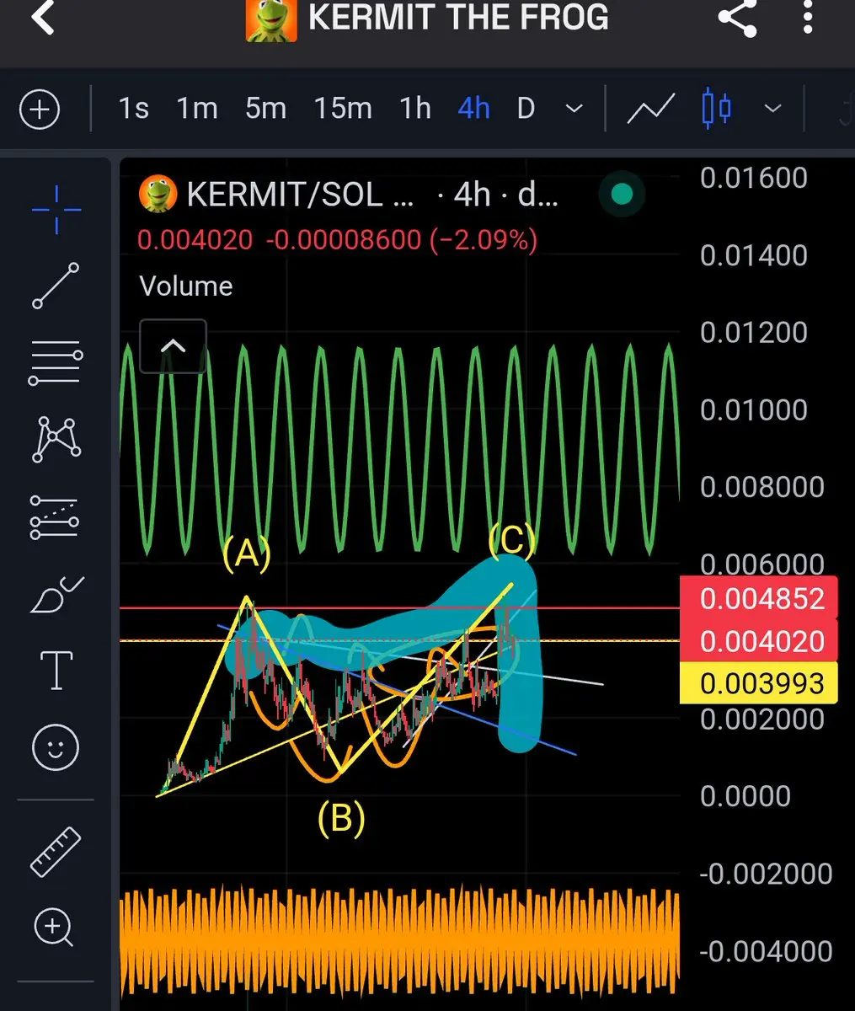Screen dimensions: 855x1011
Task: Tap the -0.004000 axis price
Action: (x=766, y=951)
